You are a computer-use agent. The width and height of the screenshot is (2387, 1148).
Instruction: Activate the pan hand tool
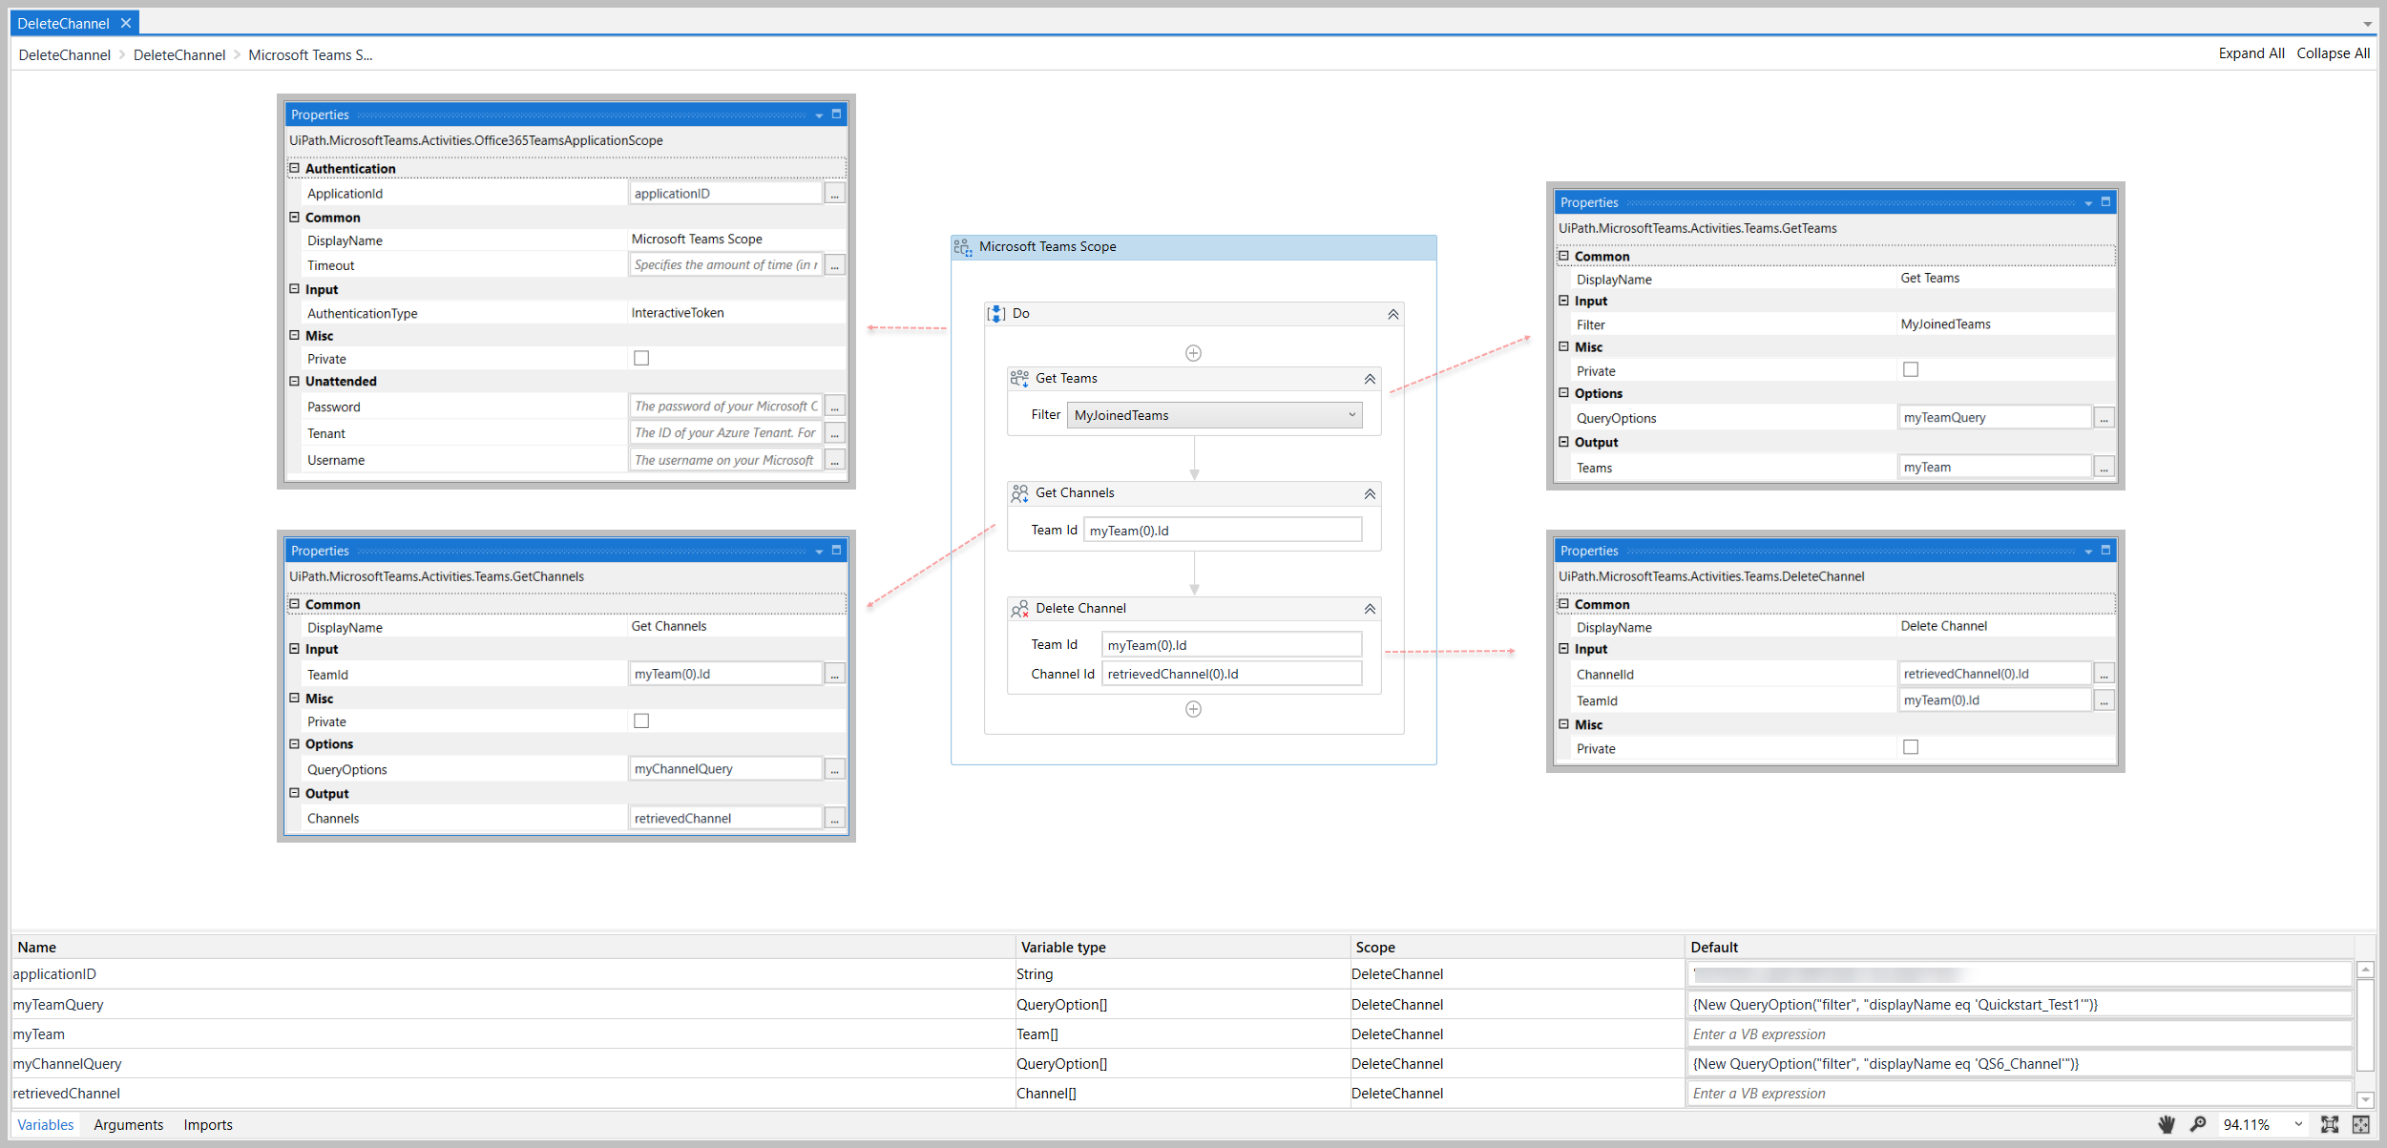2167,1124
